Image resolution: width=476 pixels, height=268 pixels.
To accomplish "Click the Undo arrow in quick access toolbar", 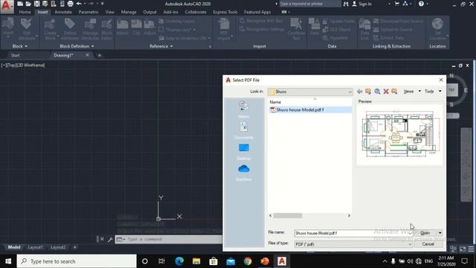I will (x=79, y=4).
